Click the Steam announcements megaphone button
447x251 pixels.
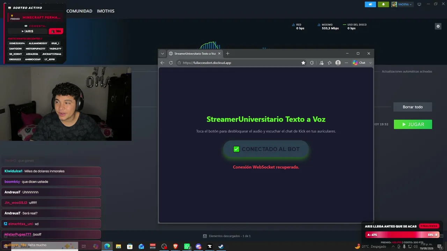[370, 4]
